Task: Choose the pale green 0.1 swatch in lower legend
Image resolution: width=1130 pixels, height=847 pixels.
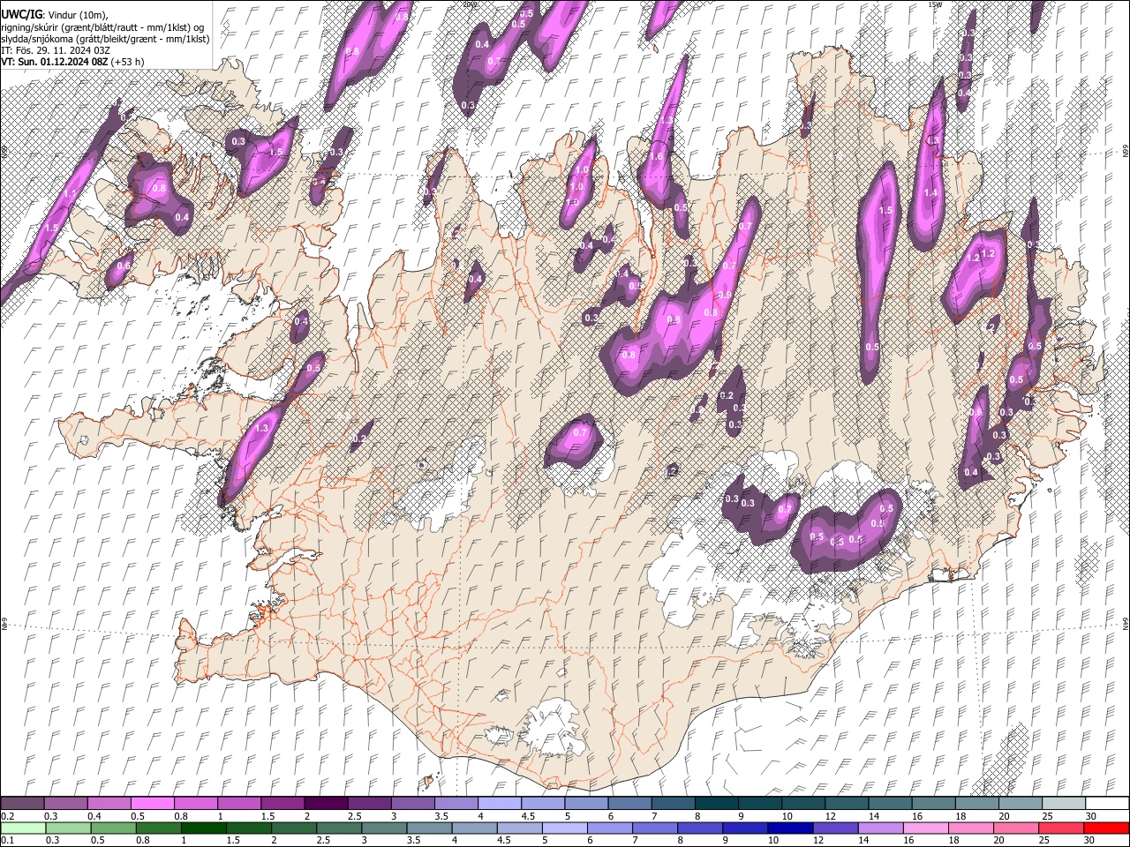Action: tap(23, 828)
